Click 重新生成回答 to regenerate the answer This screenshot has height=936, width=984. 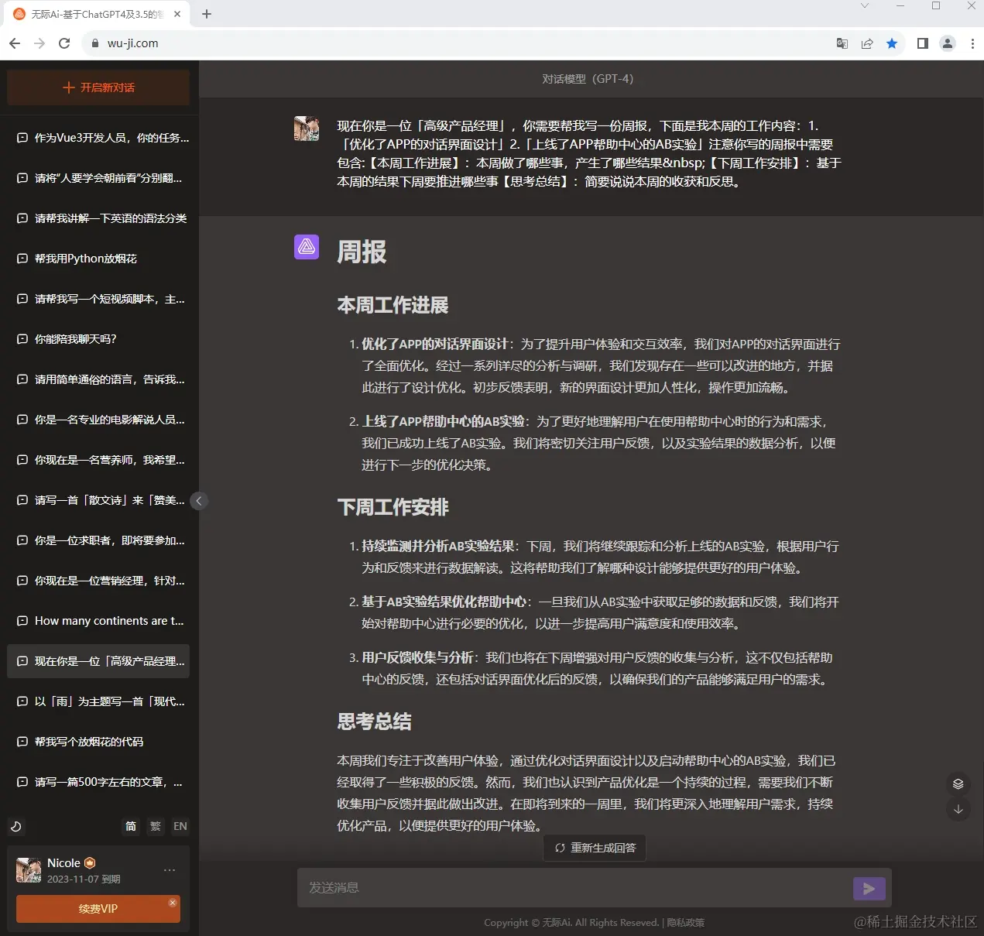pyautogui.click(x=594, y=848)
